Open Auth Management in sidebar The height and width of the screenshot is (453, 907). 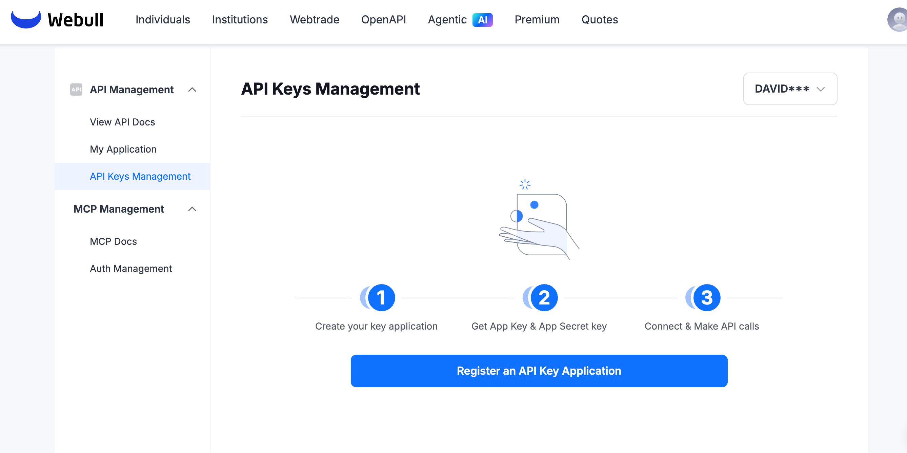130,269
